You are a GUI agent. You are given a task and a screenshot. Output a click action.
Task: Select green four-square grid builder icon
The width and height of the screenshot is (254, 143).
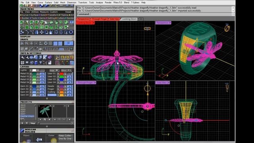[42, 27]
